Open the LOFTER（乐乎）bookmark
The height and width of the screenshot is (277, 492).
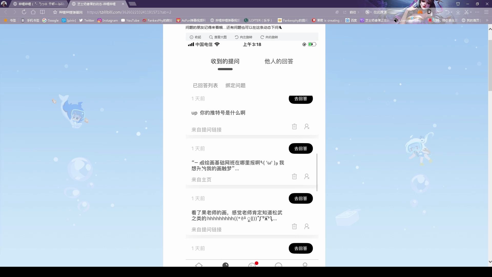click(x=258, y=20)
